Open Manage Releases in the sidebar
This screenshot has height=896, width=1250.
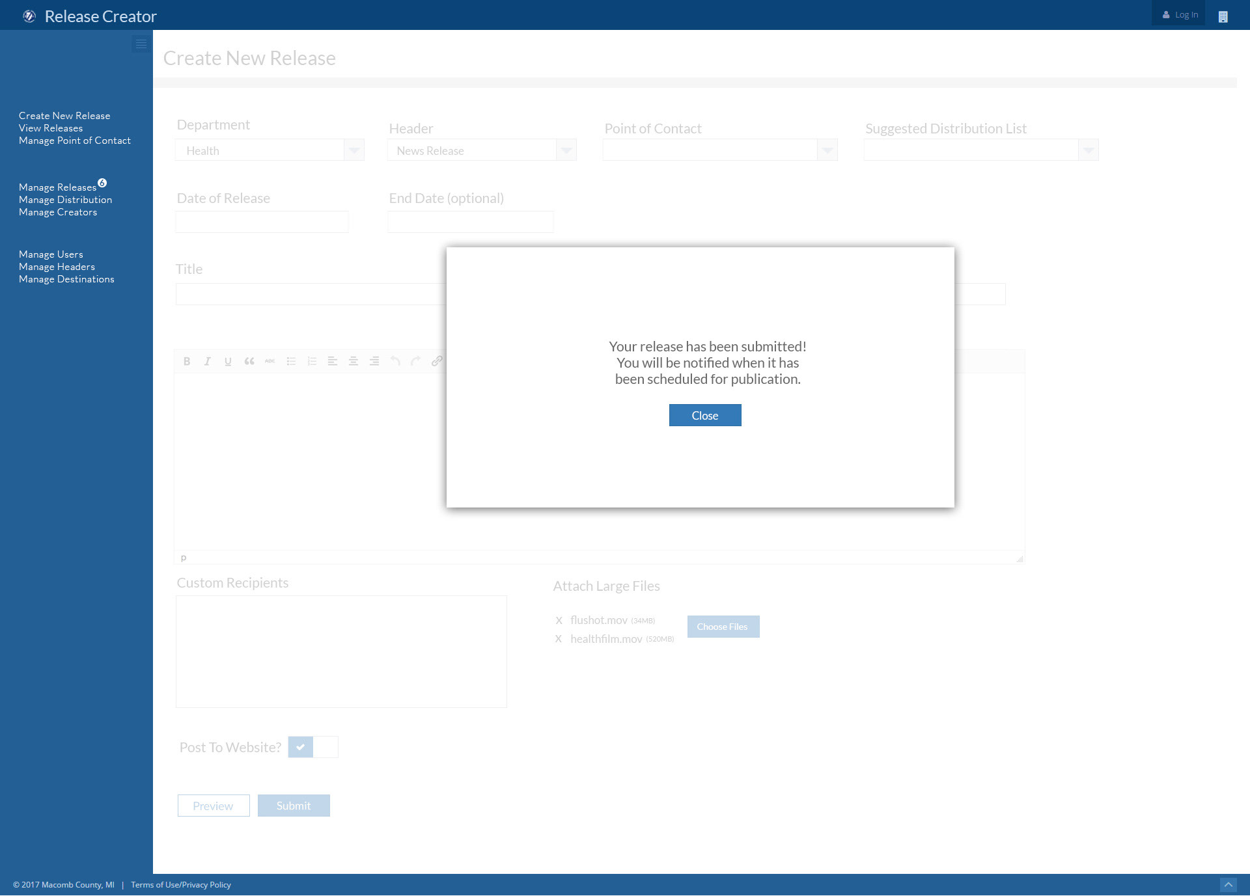(x=57, y=187)
